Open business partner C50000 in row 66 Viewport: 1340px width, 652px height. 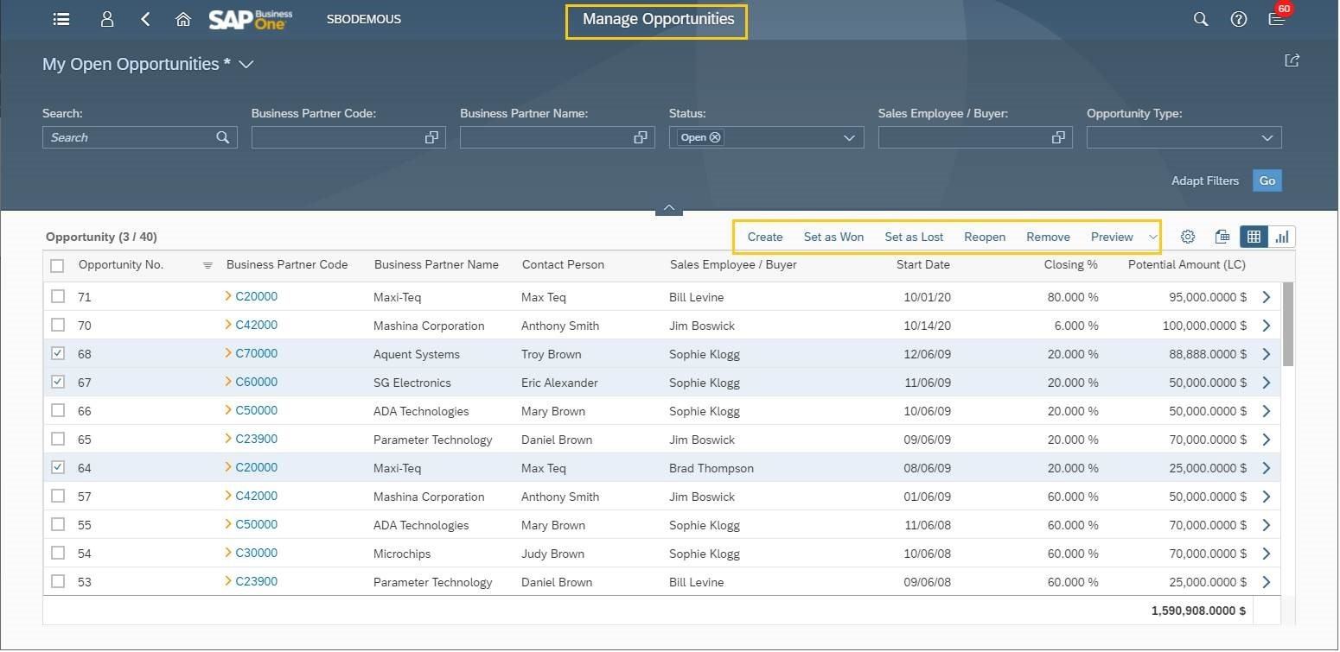click(x=256, y=410)
